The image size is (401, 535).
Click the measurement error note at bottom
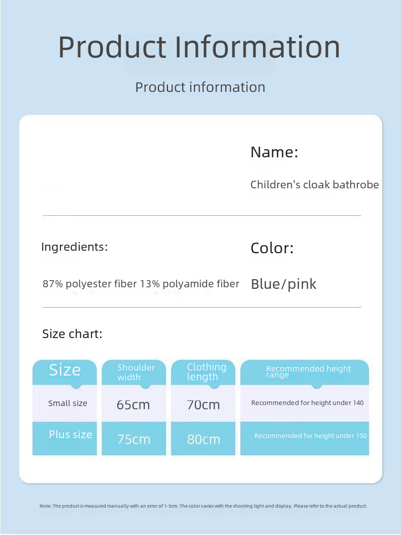coord(203,506)
